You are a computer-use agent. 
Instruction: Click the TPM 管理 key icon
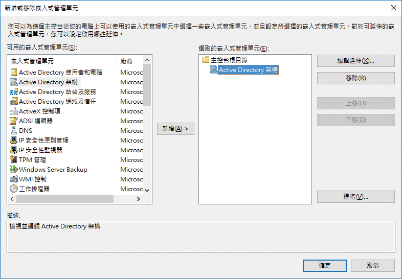coord(14,160)
